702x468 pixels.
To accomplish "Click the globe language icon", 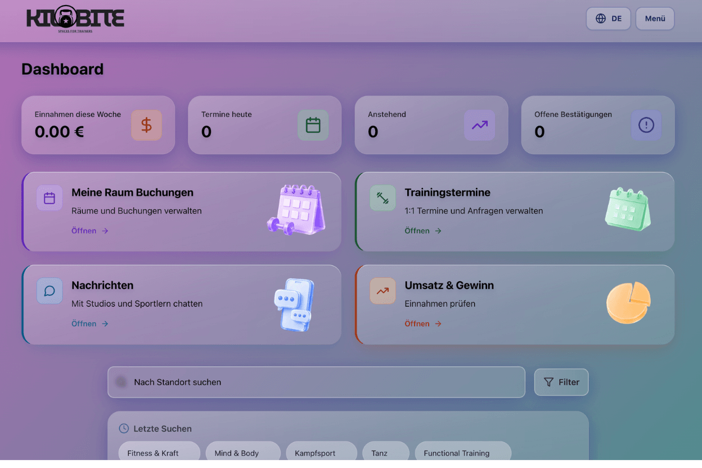I will pyautogui.click(x=601, y=19).
